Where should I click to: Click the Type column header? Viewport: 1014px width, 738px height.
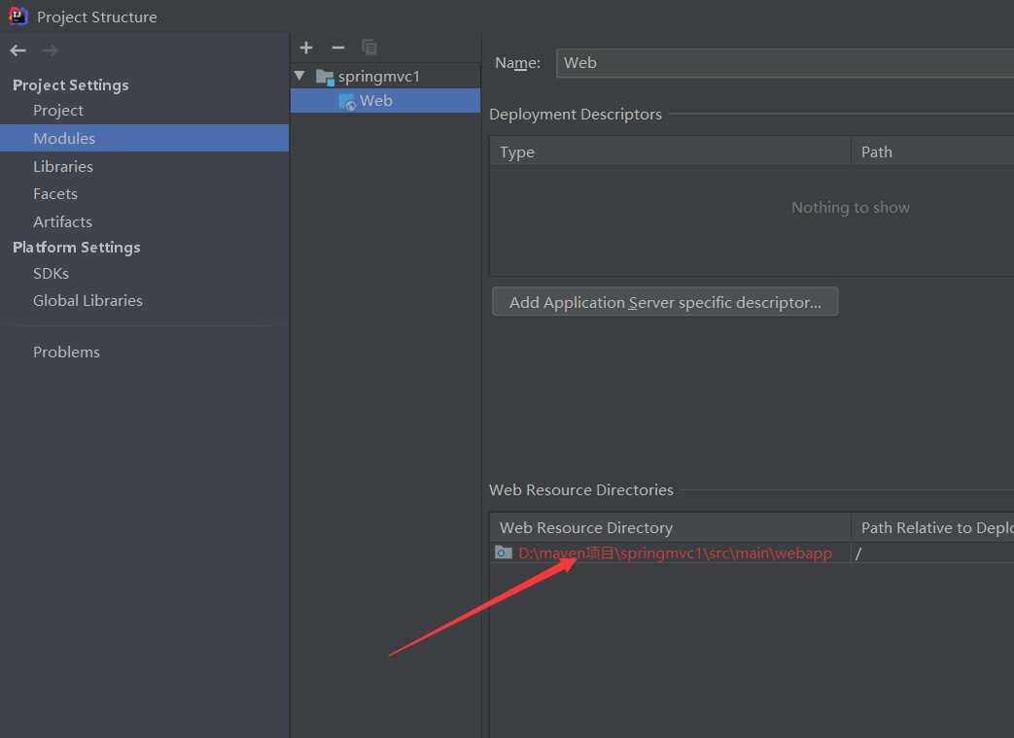[x=670, y=151]
